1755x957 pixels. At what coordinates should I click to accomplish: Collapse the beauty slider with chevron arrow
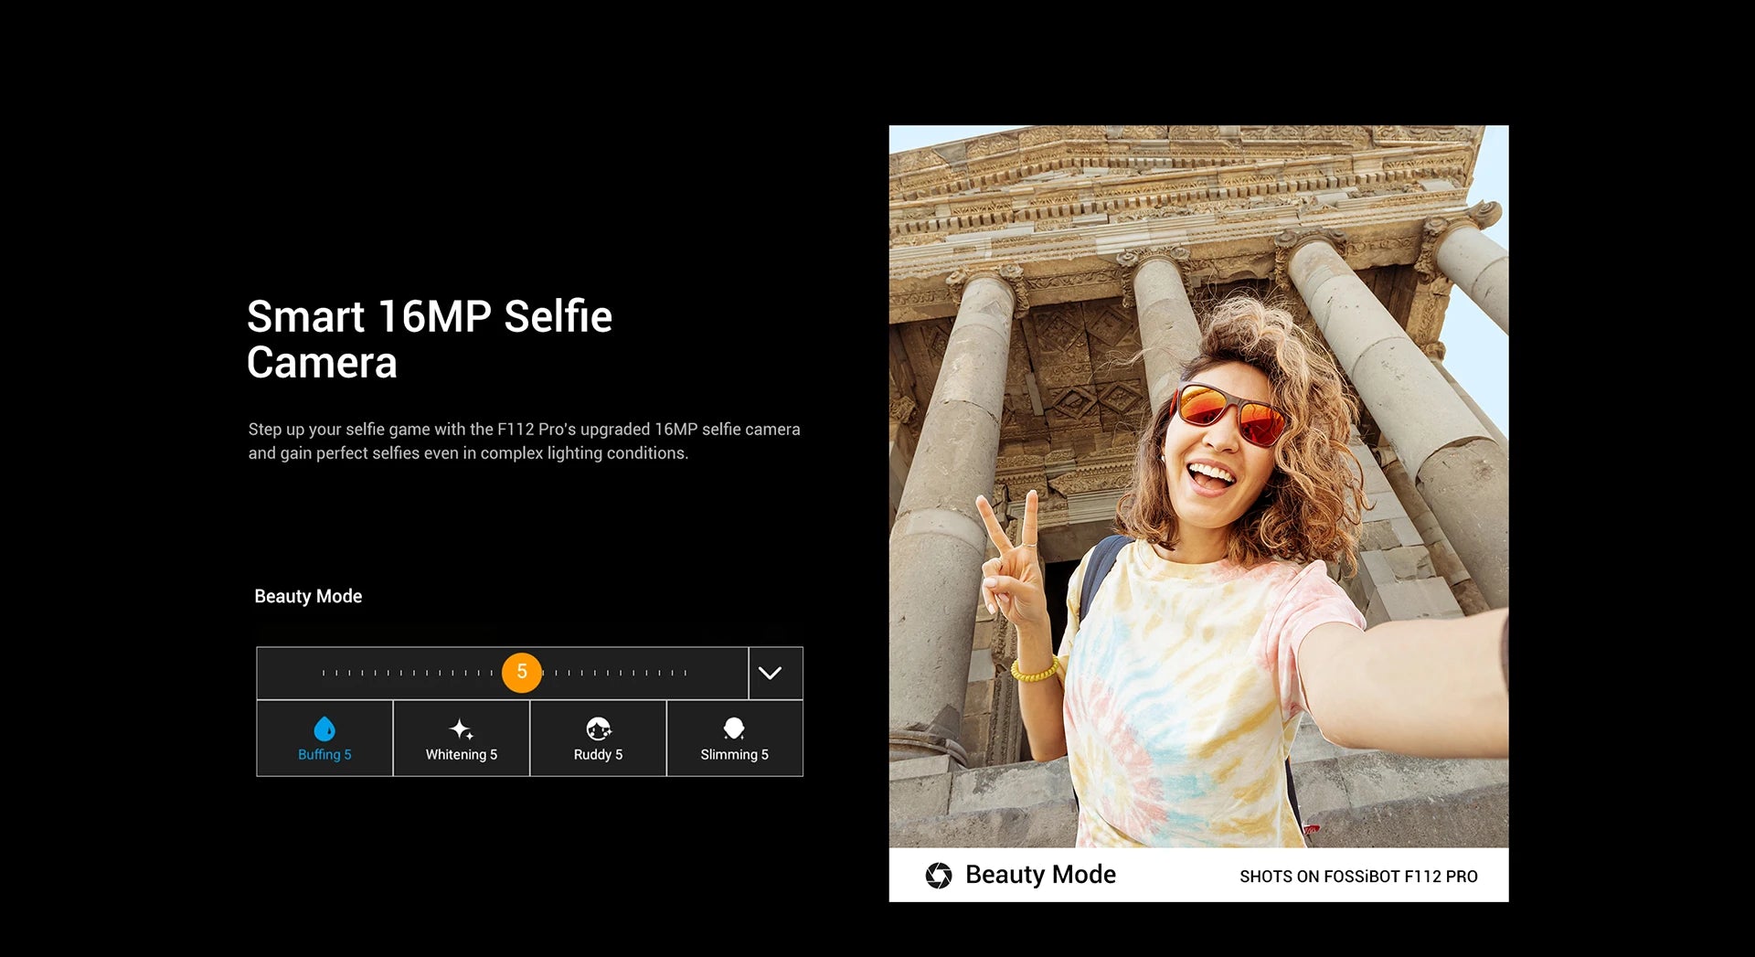click(771, 674)
